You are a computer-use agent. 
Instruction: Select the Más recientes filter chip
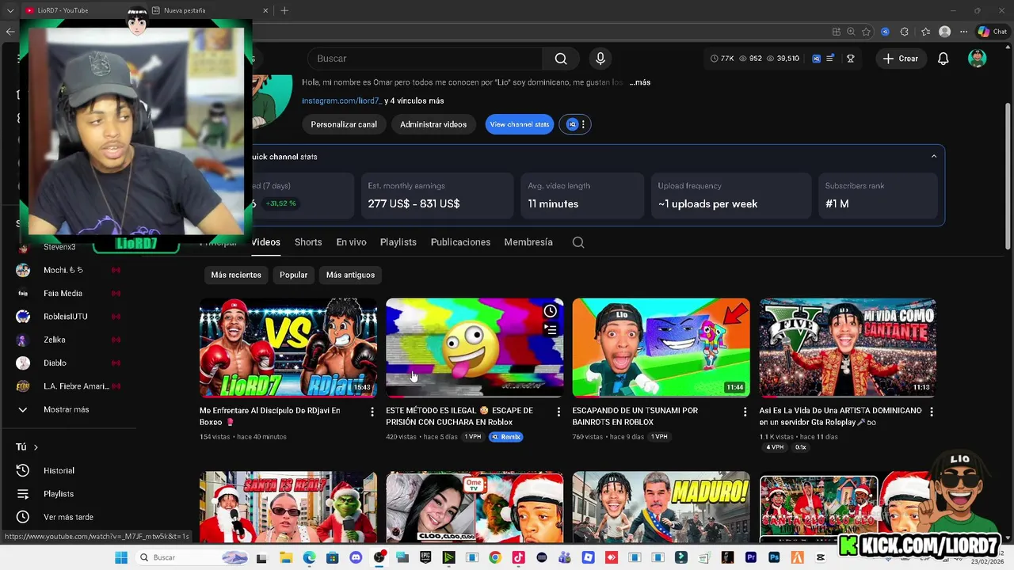236,275
